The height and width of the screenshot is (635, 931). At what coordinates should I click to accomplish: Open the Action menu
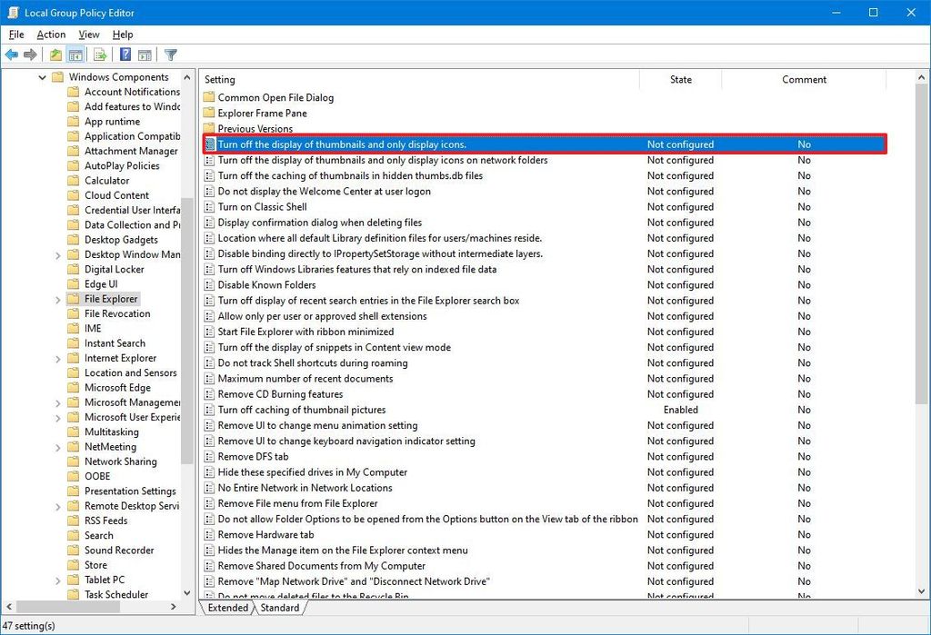(x=50, y=34)
